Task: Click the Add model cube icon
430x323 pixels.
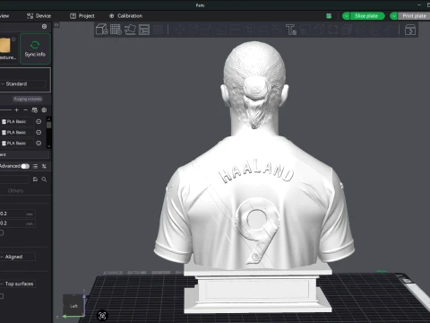Action: (101, 30)
